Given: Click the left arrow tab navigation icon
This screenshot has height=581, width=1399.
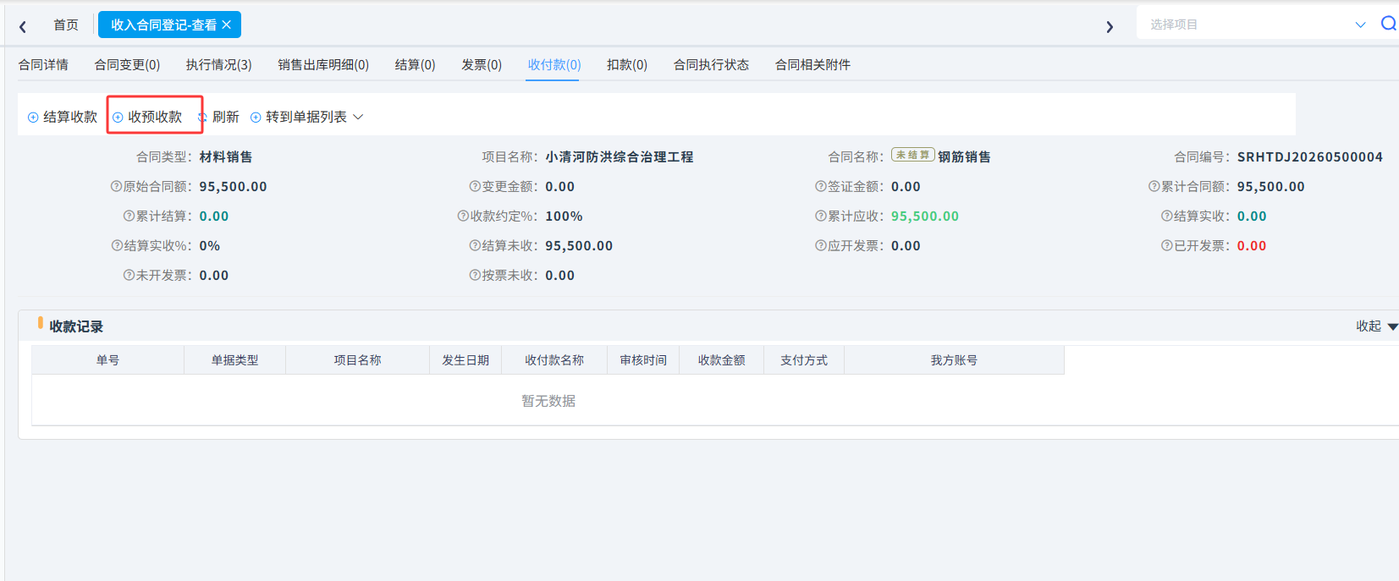Looking at the screenshot, I should 23,27.
